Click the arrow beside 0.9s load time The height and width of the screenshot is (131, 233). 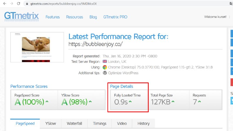coord(130,102)
